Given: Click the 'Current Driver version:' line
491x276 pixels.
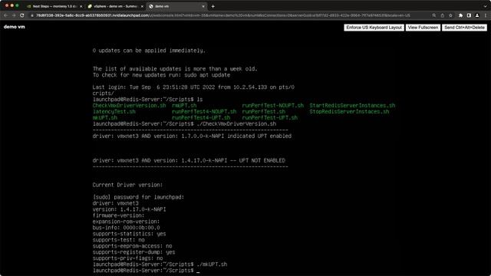Looking at the screenshot, I should 127,185.
